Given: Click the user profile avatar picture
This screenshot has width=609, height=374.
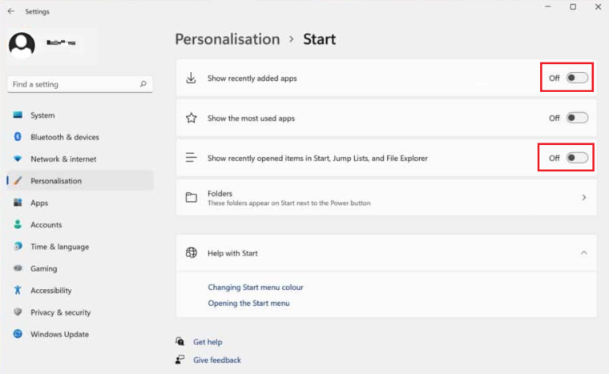Looking at the screenshot, I should pos(22,46).
